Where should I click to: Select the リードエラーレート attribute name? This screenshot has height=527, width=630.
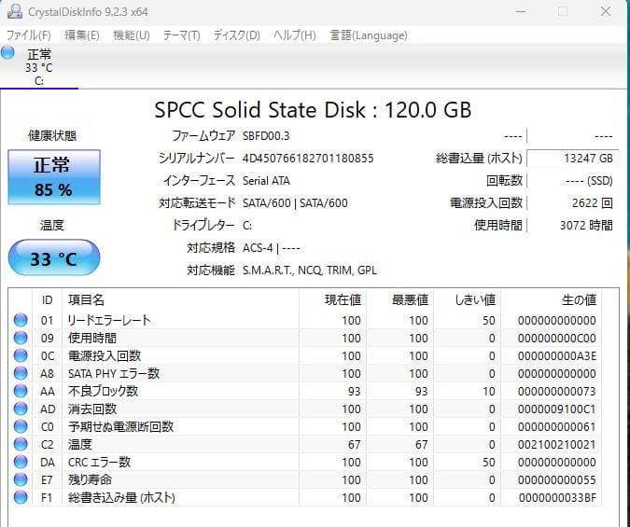109,320
